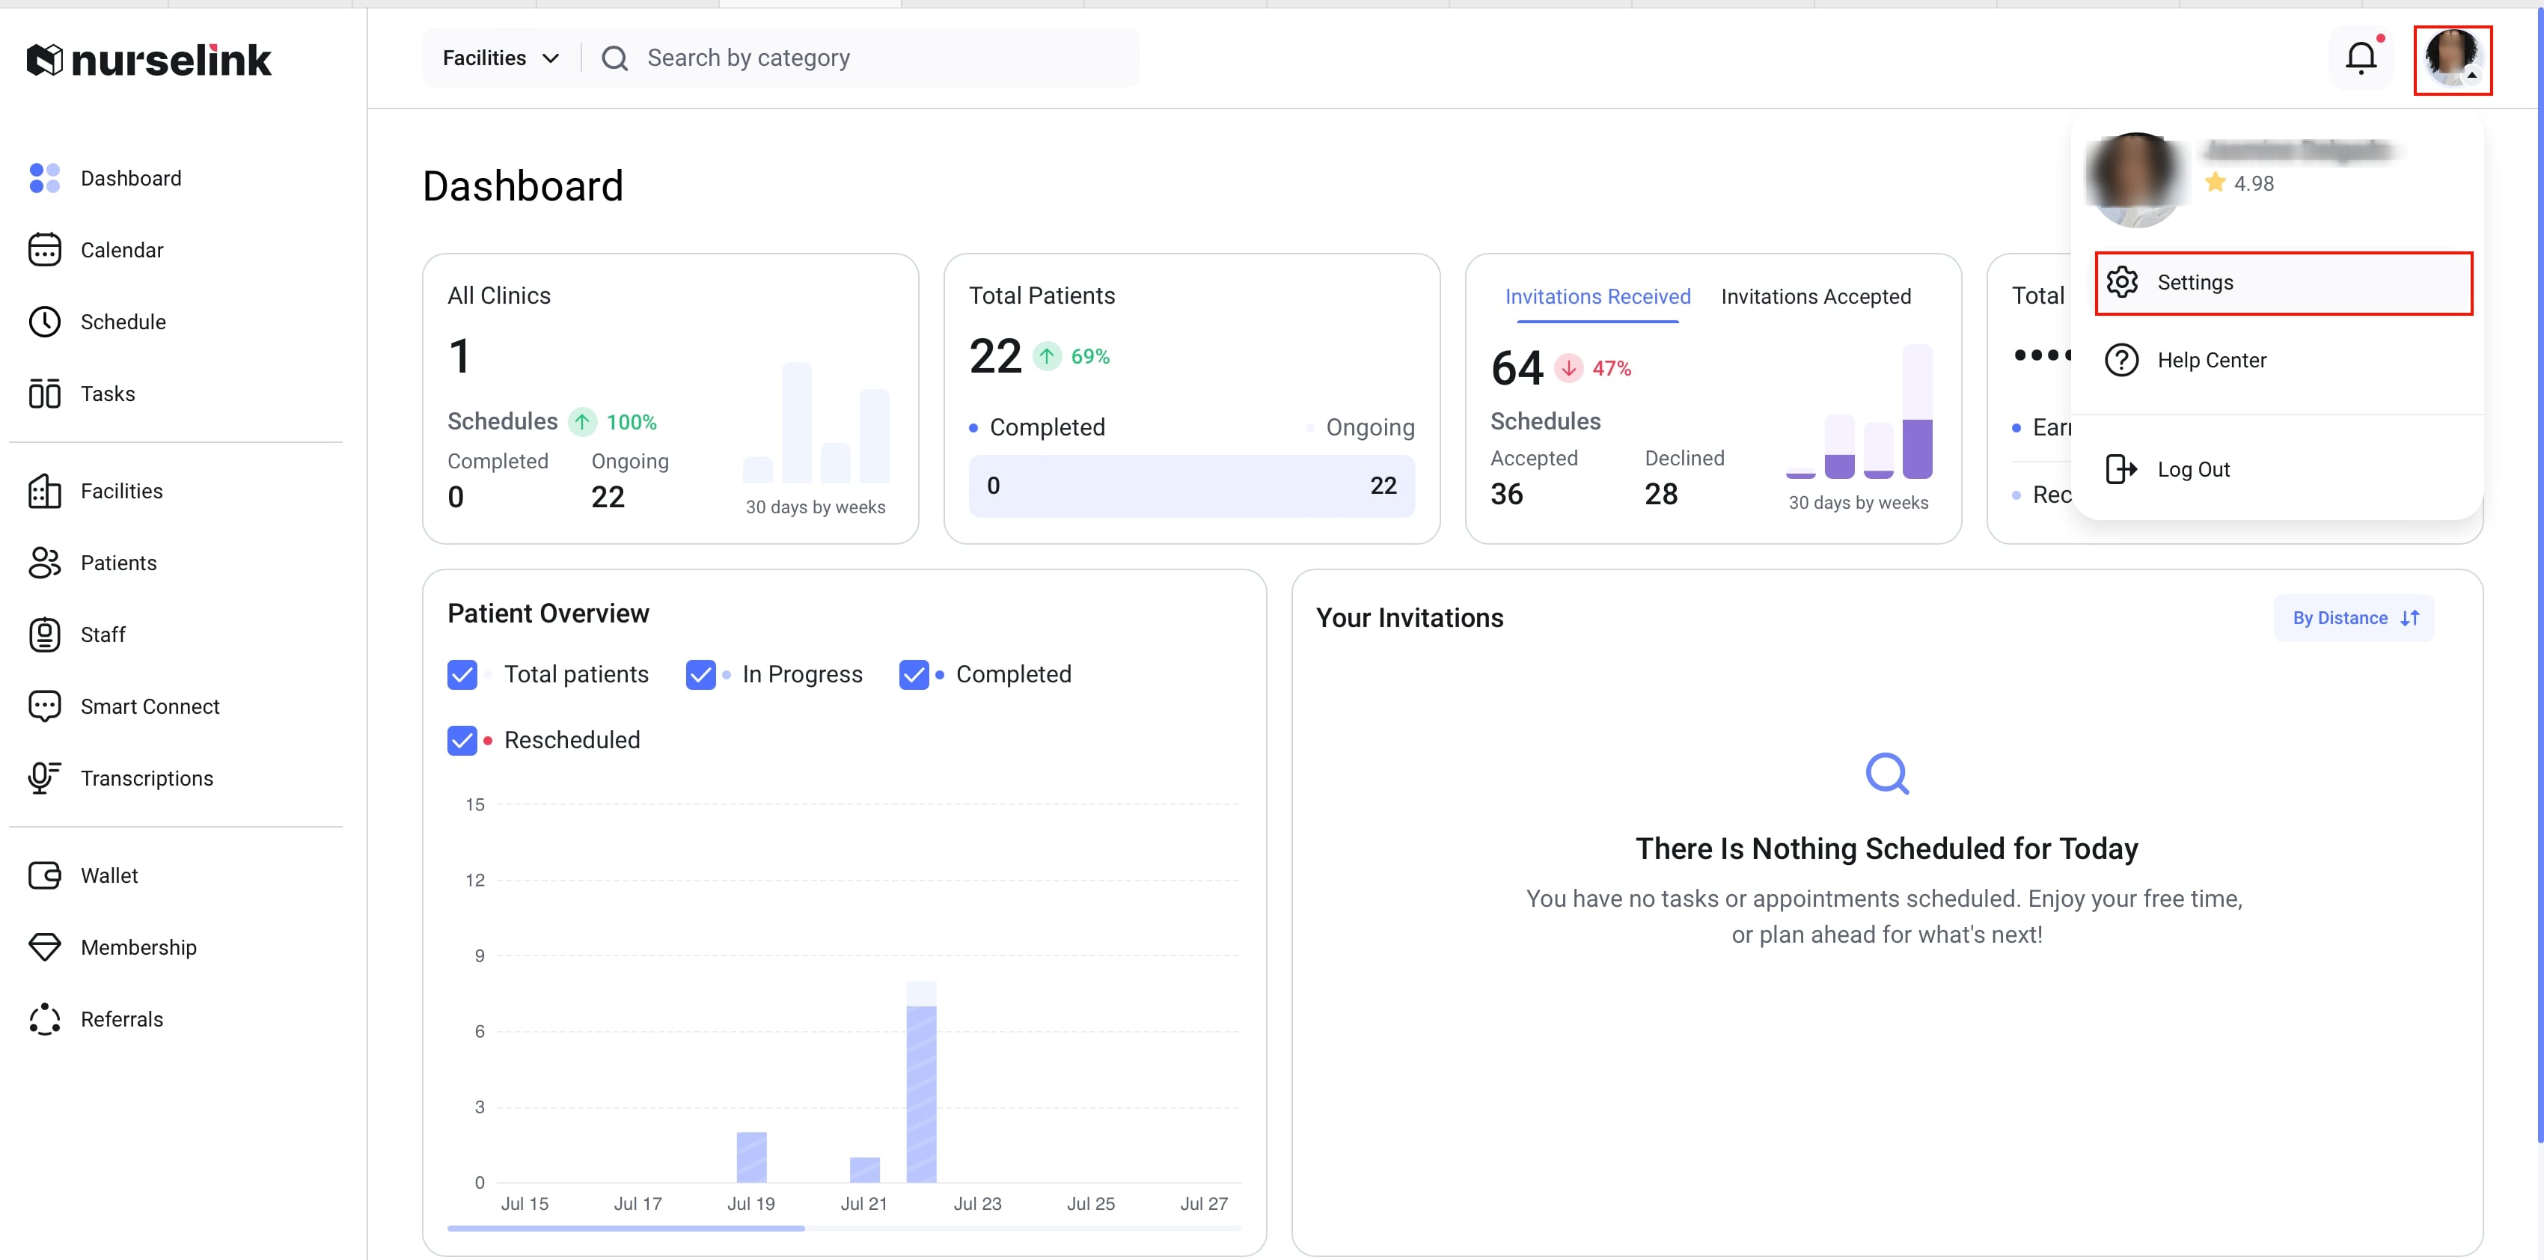Click the Patient Overview chart scrollbar
The image size is (2544, 1260).
tap(626, 1229)
